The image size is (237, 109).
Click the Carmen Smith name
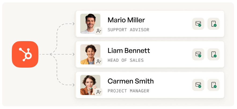pos(131,81)
